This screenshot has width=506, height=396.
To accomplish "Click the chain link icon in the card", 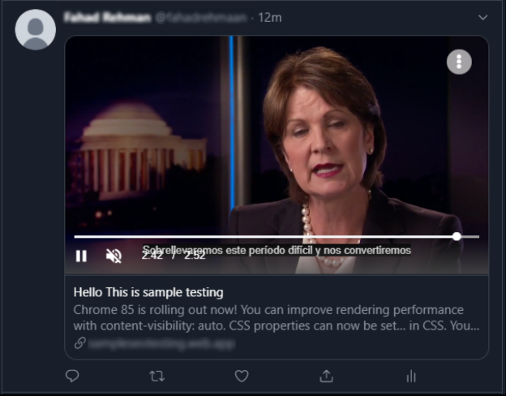I will (79, 343).
